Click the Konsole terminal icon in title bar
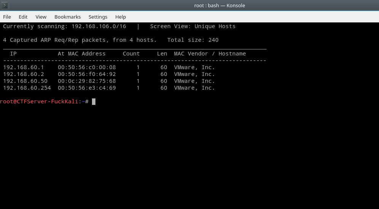 pos(4,5)
